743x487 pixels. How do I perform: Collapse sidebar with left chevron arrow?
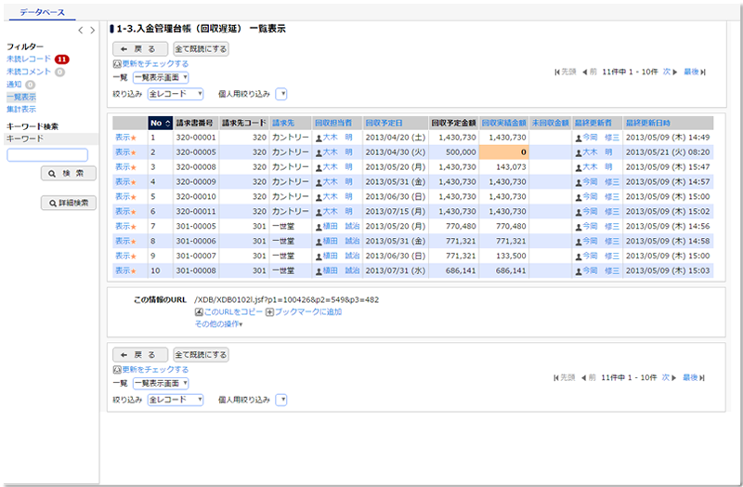[80, 31]
